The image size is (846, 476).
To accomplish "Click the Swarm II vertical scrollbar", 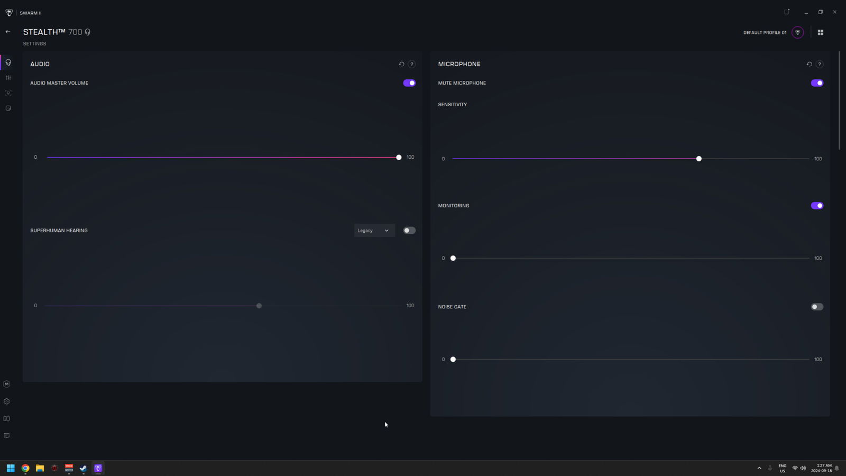I will click(x=839, y=100).
